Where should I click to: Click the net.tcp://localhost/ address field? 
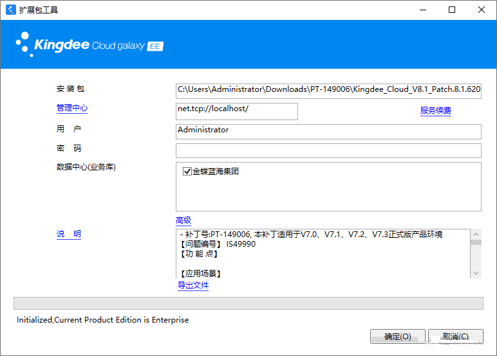(236, 111)
